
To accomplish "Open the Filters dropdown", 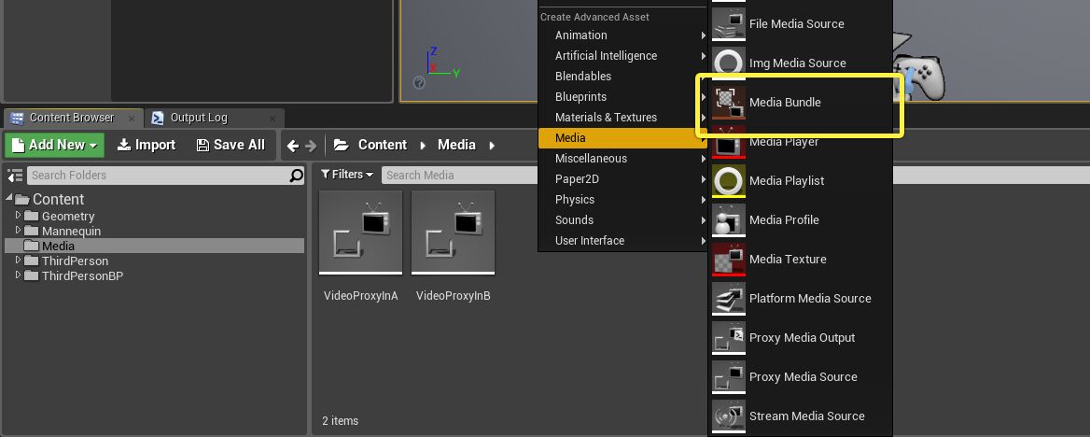I will [x=347, y=175].
